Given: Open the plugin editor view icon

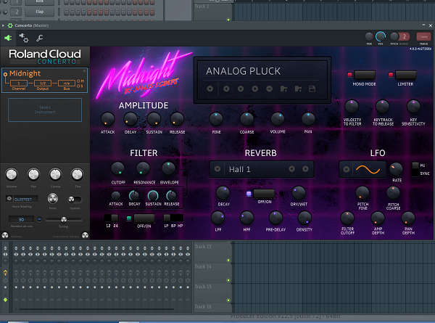Looking at the screenshot, I should 8,38.
